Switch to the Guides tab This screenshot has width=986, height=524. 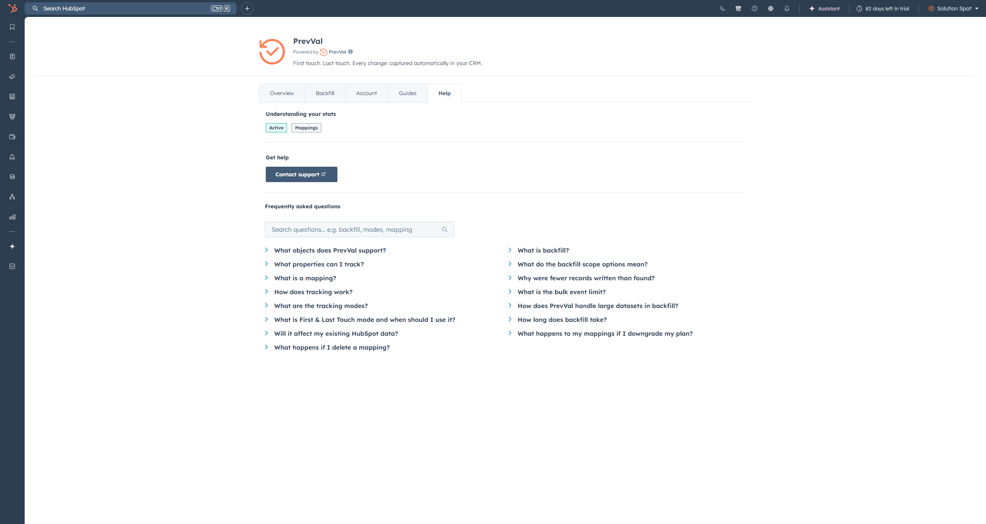(407, 93)
